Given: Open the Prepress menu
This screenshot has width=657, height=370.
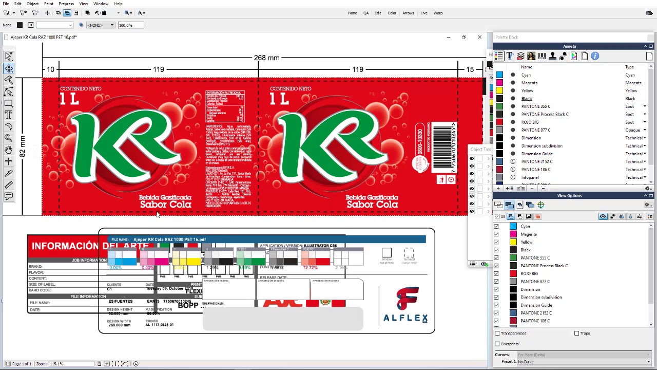Looking at the screenshot, I should (x=66, y=4).
